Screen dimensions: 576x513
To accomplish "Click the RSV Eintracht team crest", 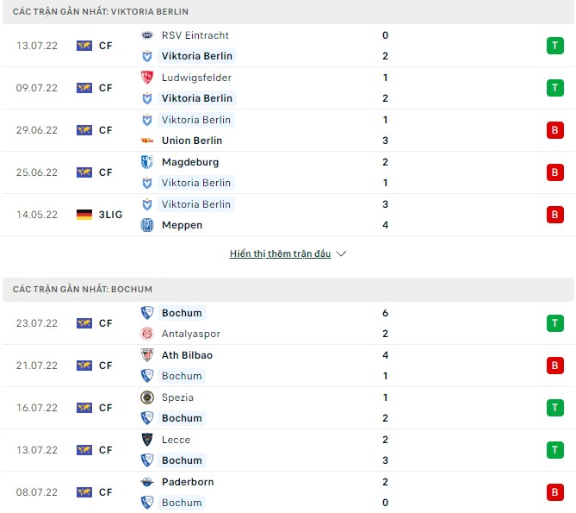I will click(146, 35).
